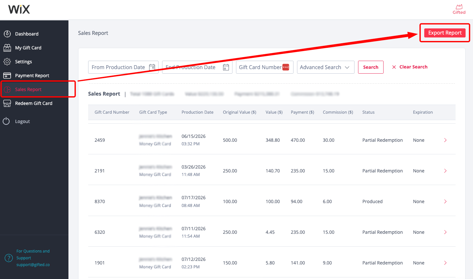Click the Wix logo
Screen dimensions: 473x279
pos(19,9)
